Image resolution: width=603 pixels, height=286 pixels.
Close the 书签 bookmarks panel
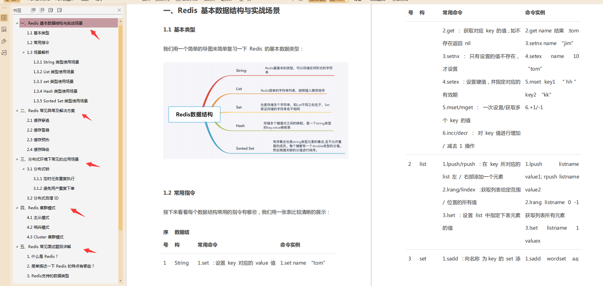click(x=119, y=10)
